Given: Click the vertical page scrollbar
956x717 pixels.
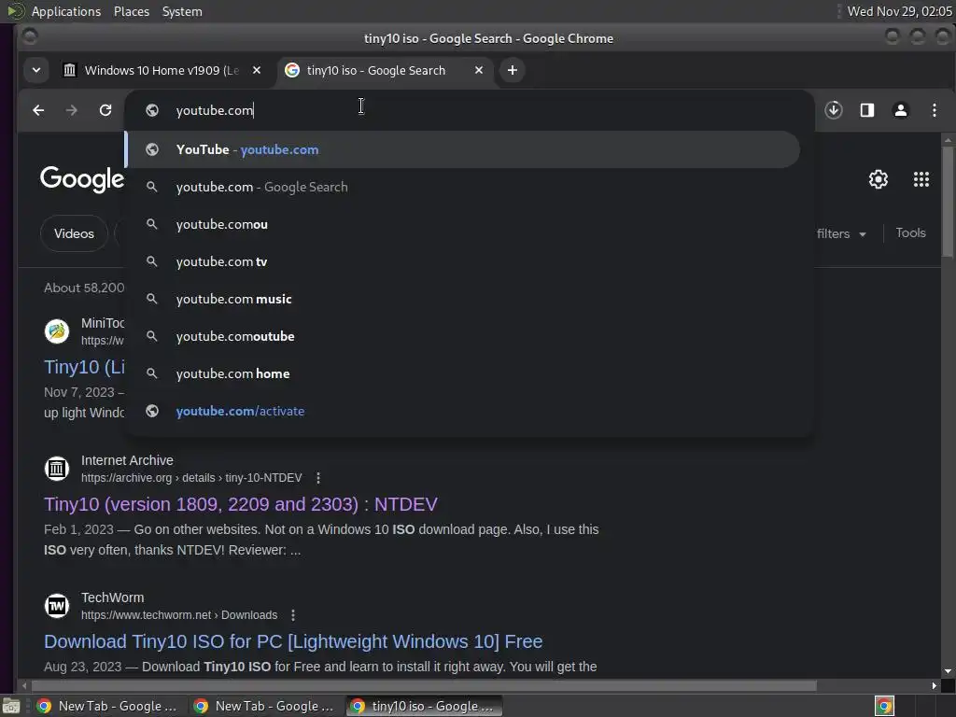Looking at the screenshot, I should pos(948,202).
